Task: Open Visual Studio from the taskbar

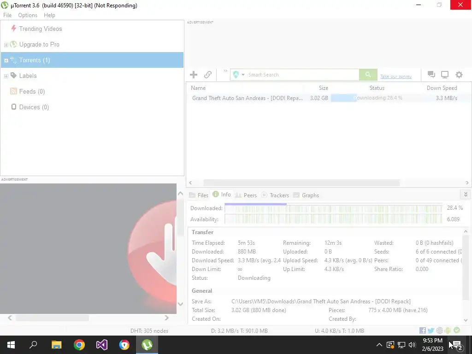Action: pyautogui.click(x=102, y=345)
